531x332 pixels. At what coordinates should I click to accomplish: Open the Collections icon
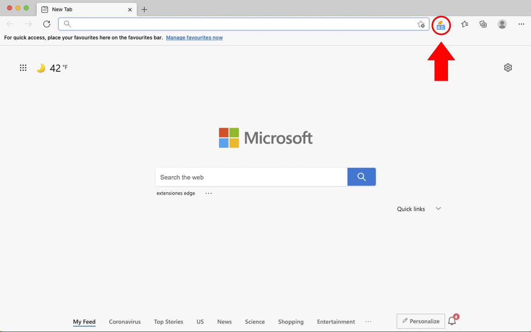(483, 24)
